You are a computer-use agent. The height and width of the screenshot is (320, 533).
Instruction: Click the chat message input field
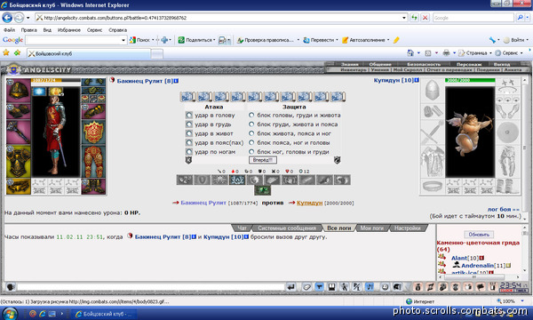click(x=151, y=287)
